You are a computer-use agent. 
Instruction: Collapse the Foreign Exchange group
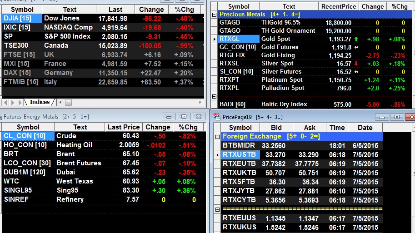point(217,137)
